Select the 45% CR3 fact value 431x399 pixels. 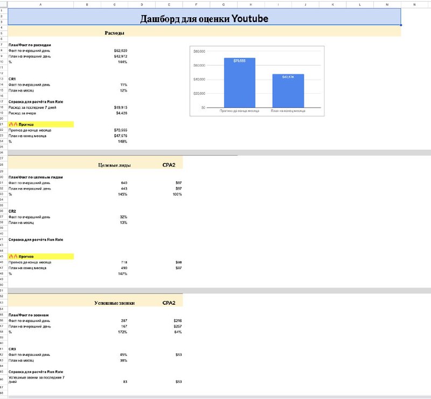(123, 355)
